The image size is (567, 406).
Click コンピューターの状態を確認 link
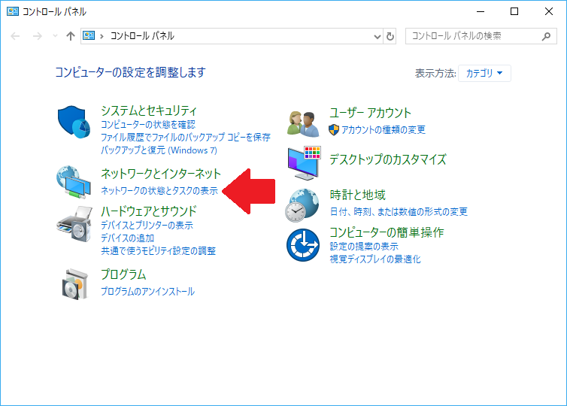point(148,125)
